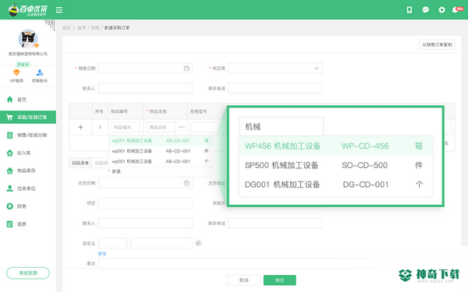468x292 pixels.
Task: Open the calendar icon in 交货日期 field
Action: pos(186,183)
